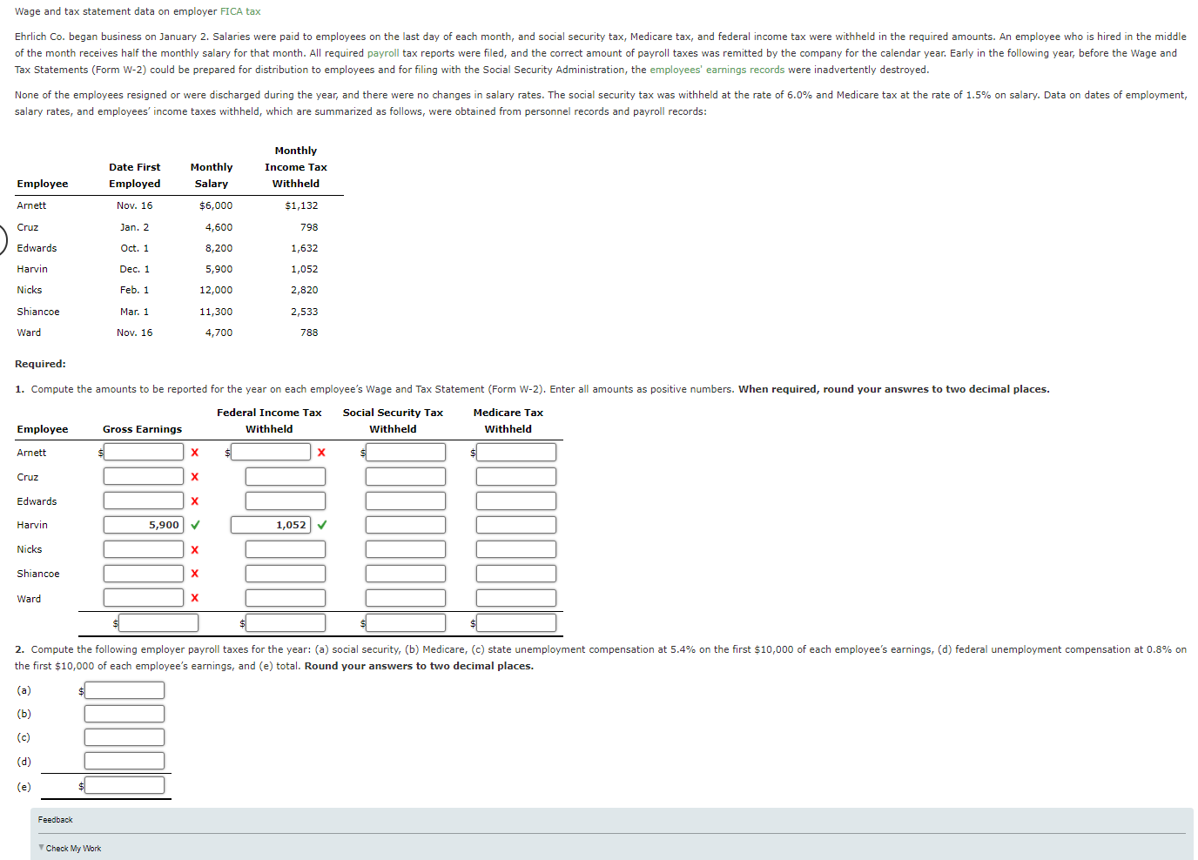Select the (a) social security answer field

(124, 689)
